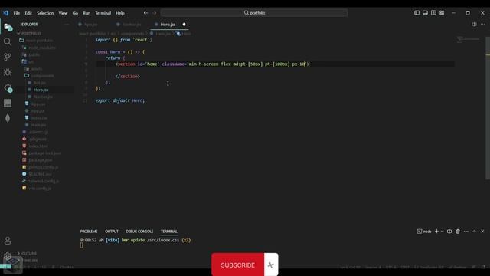Switch to the PROBLEMS panel tab

(x=89, y=232)
